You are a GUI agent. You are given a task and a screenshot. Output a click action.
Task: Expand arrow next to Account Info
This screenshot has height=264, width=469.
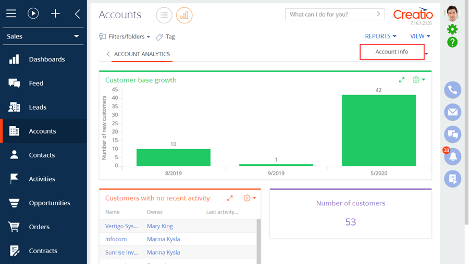(426, 54)
